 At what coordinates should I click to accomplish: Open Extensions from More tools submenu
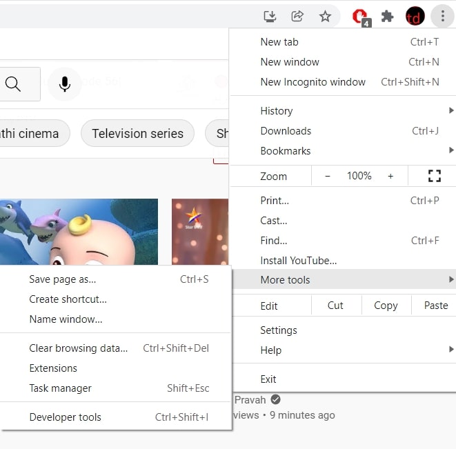(115, 368)
